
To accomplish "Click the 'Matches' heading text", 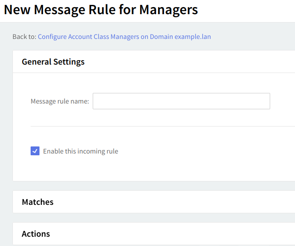I will click(x=38, y=202).
